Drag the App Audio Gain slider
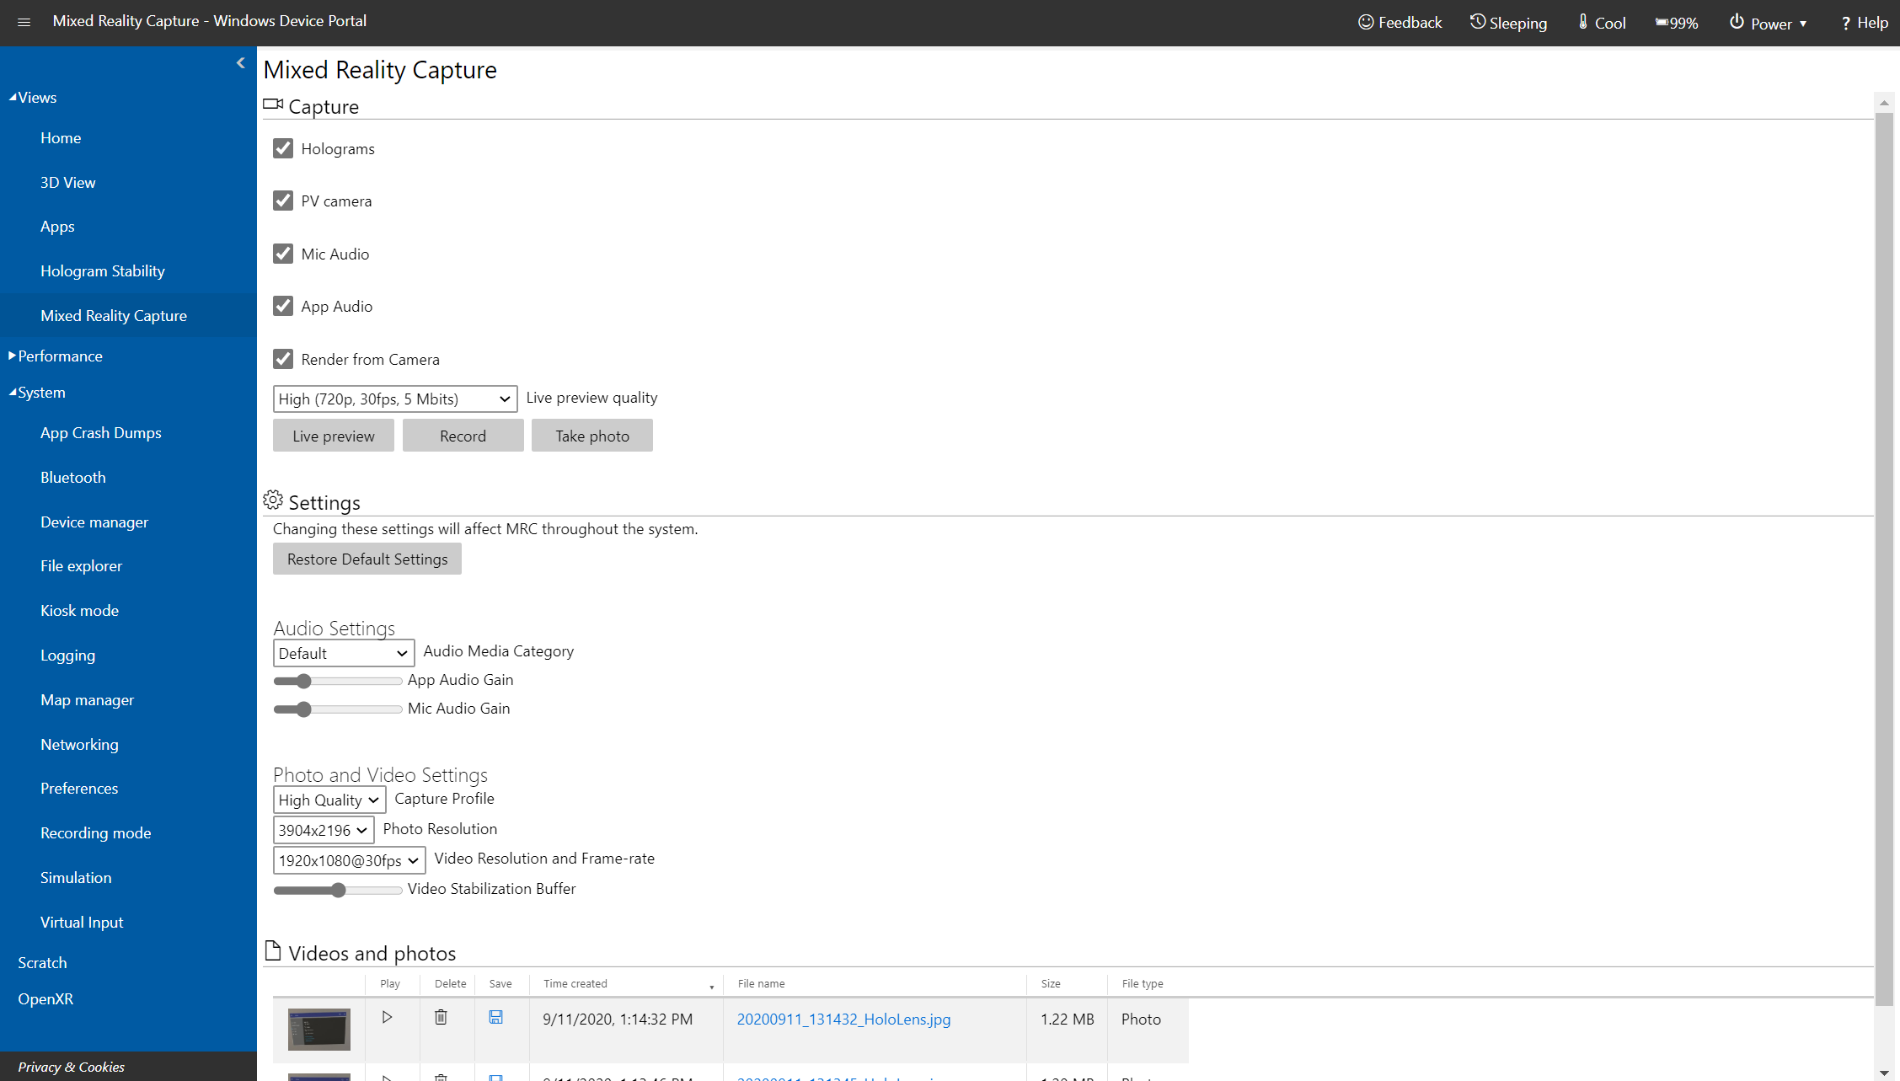 click(x=299, y=680)
